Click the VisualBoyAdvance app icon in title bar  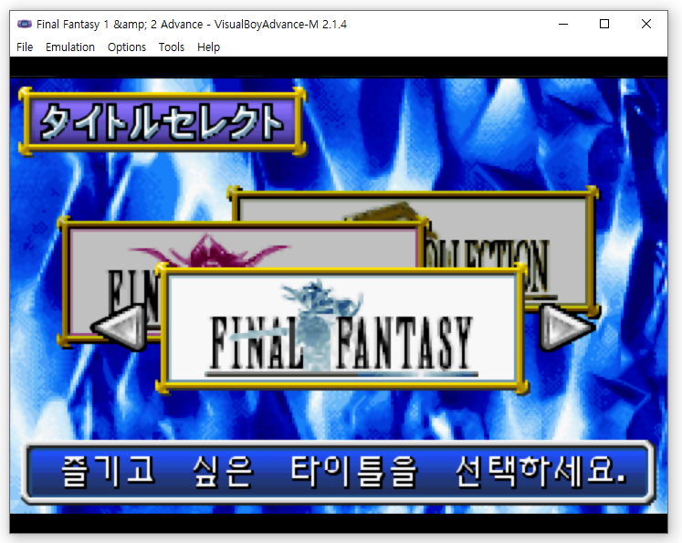pos(25,24)
